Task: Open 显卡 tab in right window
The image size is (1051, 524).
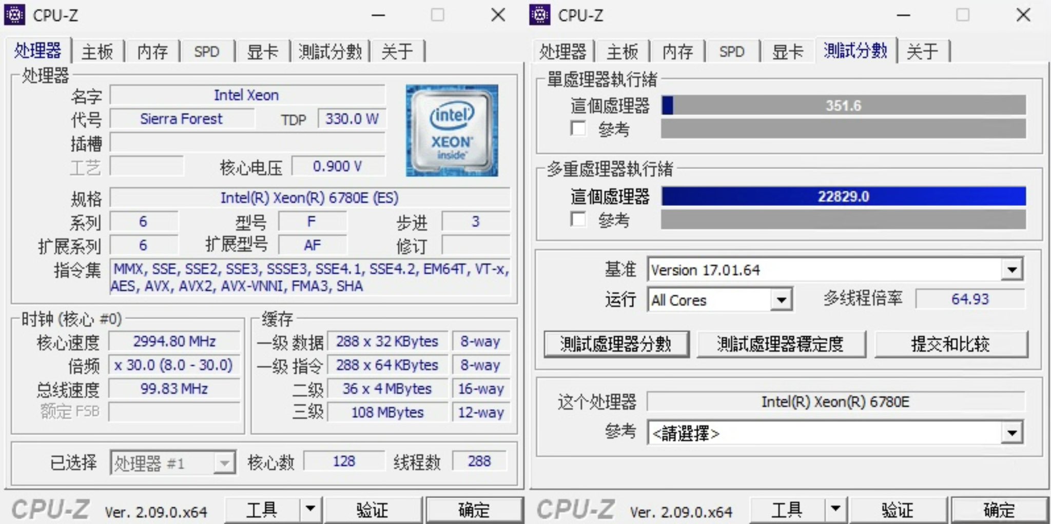Action: [x=788, y=52]
